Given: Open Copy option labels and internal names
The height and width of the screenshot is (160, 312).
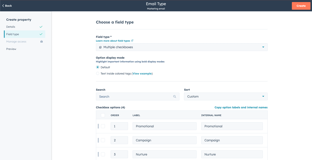Looking at the screenshot, I should coord(241,107).
